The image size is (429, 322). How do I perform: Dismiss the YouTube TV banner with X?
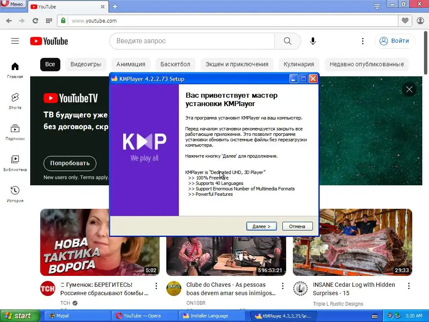(x=409, y=90)
